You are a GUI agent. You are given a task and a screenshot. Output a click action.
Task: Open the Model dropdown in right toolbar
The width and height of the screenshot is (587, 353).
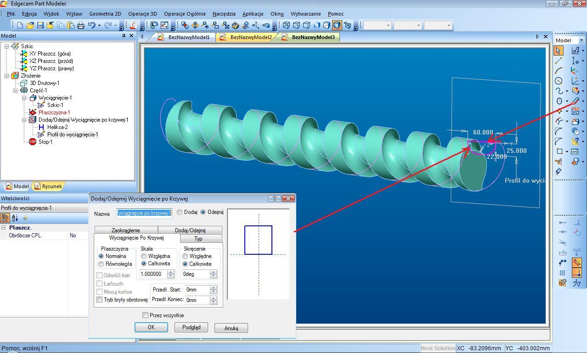pos(581,40)
